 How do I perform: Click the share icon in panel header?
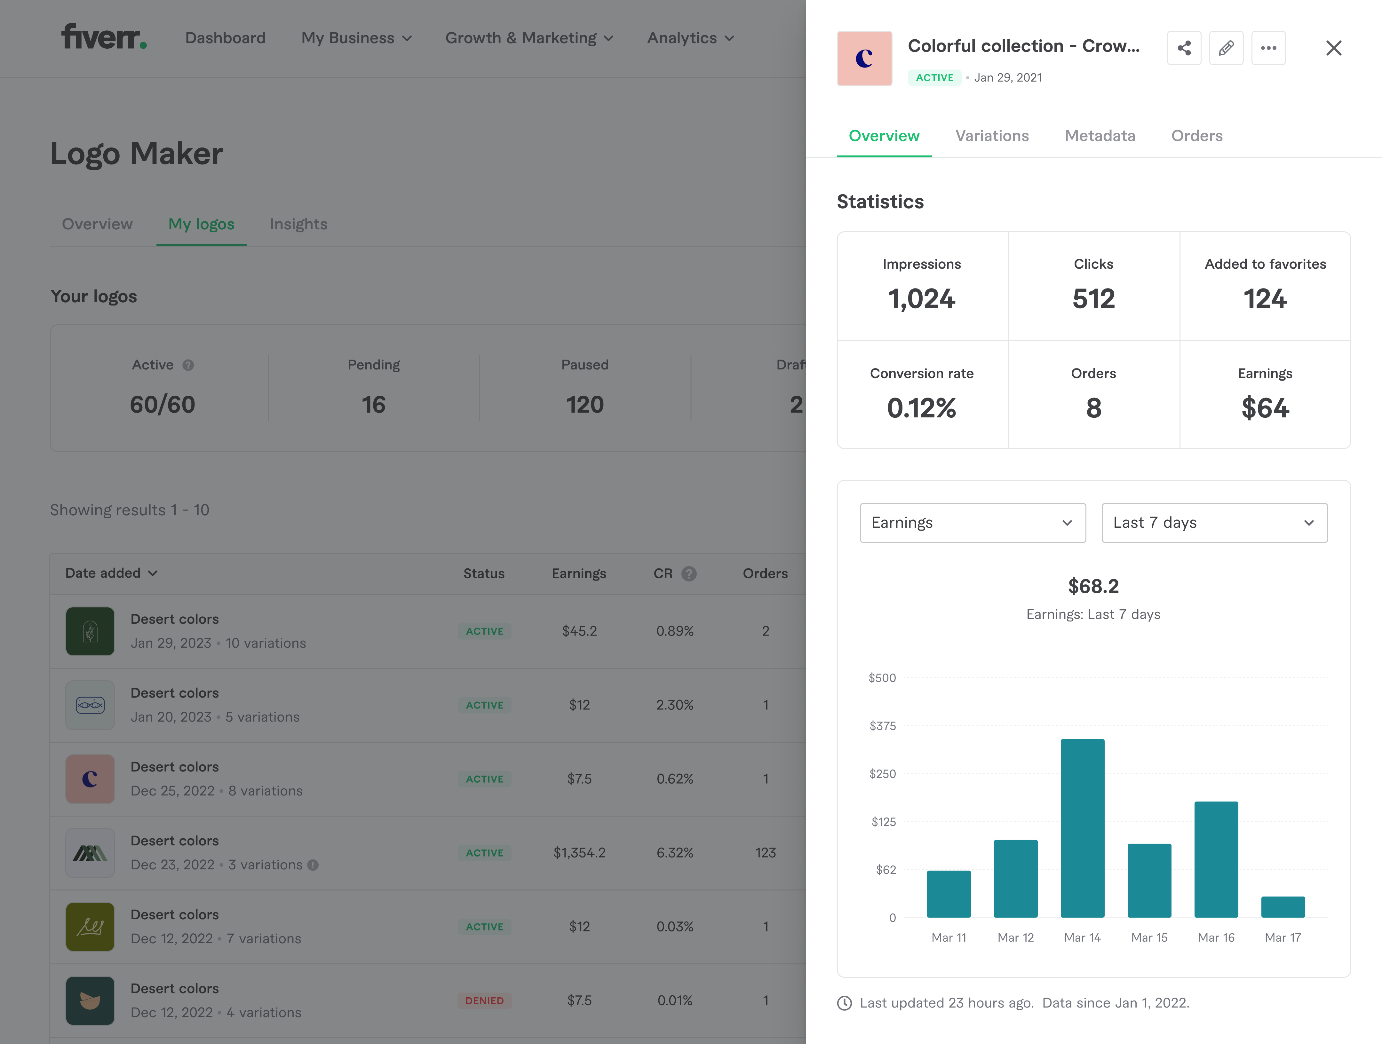coord(1183,48)
